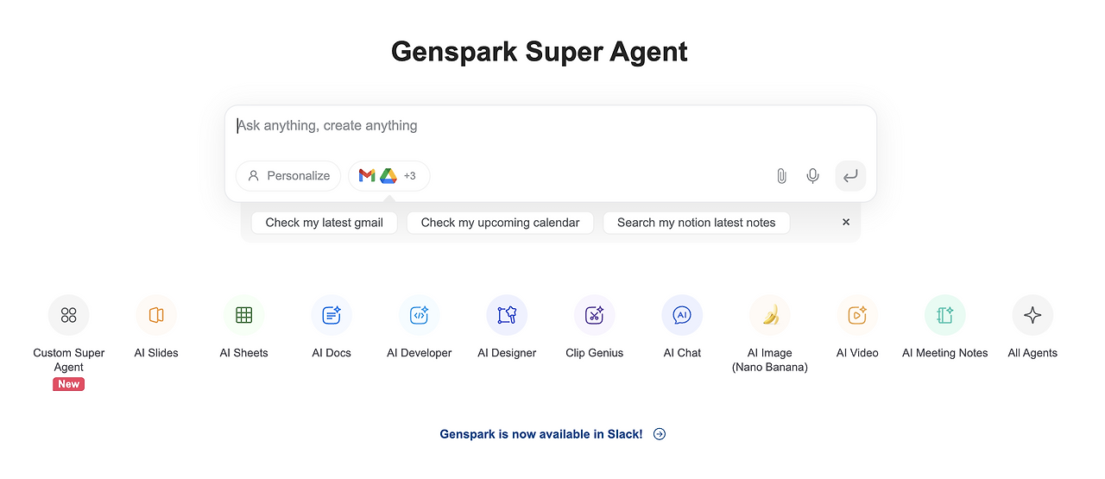The height and width of the screenshot is (479, 1105).
Task: Launch the AI Video agent
Action: [857, 315]
